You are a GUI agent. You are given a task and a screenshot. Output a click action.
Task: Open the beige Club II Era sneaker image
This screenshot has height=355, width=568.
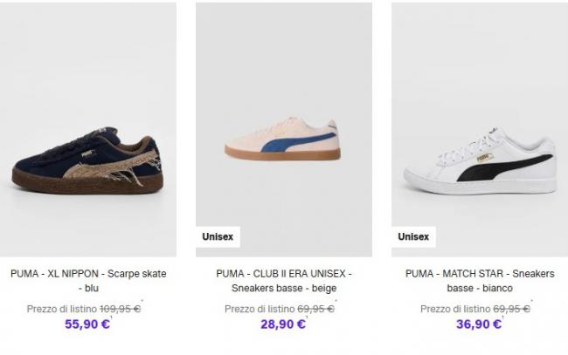pos(284,129)
